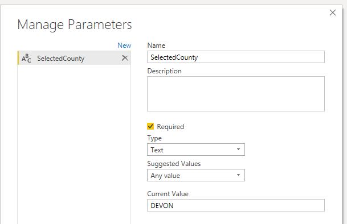347x224 pixels.
Task: Select the SelectedCounty parameter in the list
Action: tap(74, 58)
